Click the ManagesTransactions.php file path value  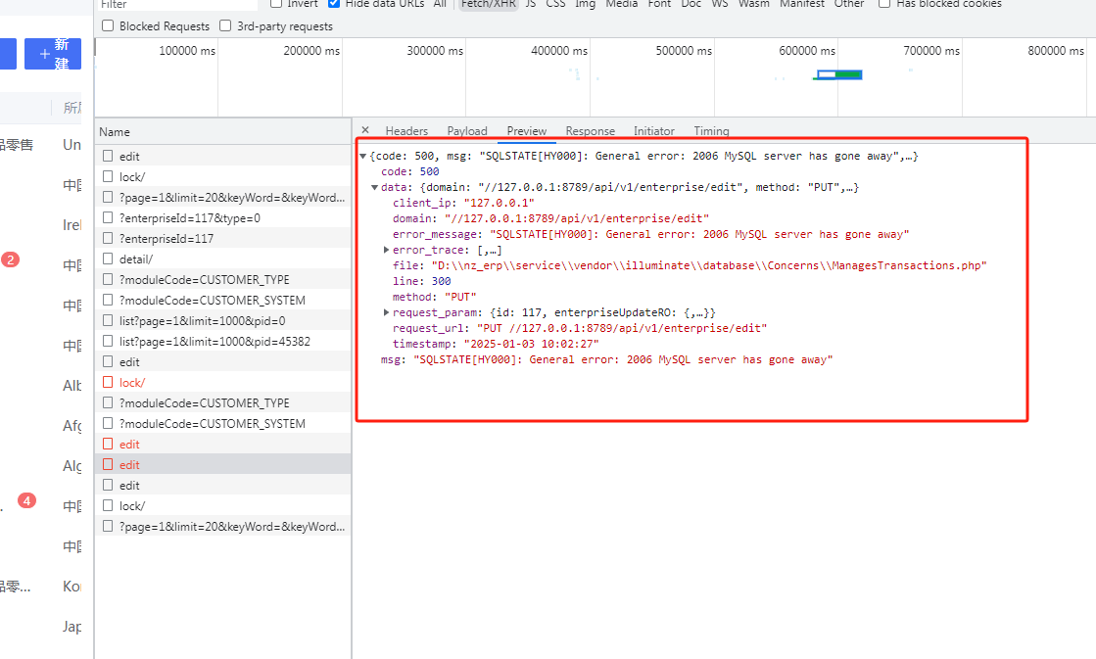[x=709, y=265]
